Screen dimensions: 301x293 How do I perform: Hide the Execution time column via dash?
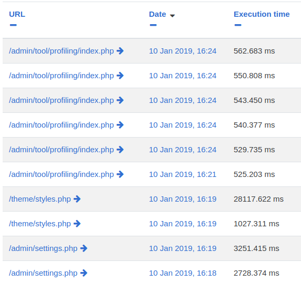tap(238, 25)
